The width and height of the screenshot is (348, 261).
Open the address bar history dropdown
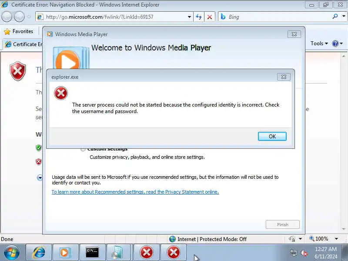coord(189,17)
